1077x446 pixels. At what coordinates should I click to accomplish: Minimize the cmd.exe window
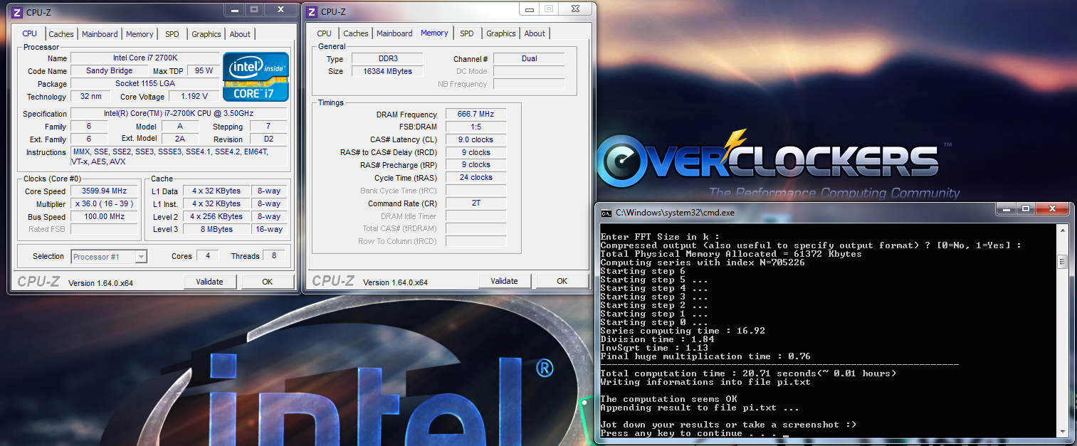point(1006,209)
